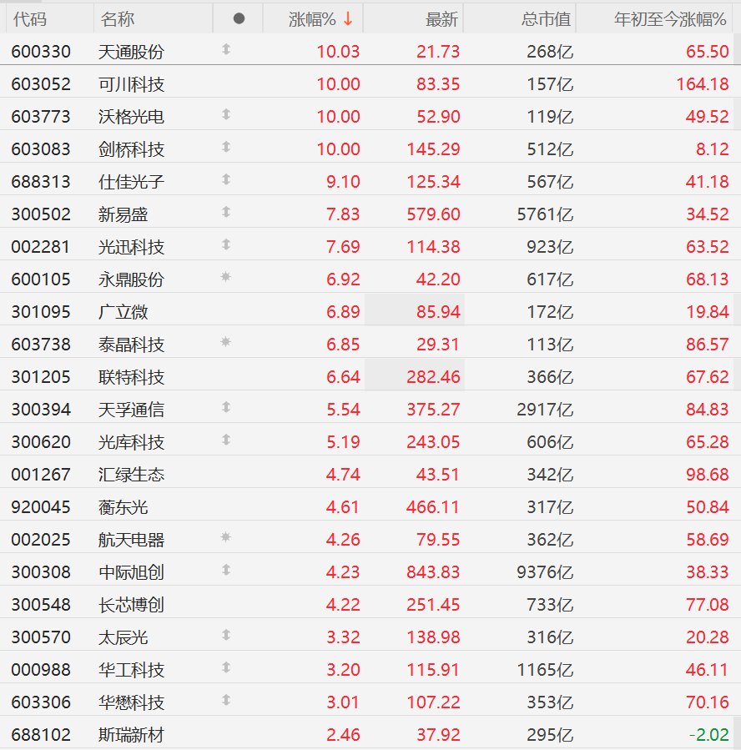Sort by 年初至今涨幅% column header

coord(670,19)
